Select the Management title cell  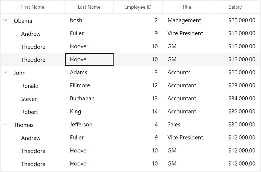(186, 20)
